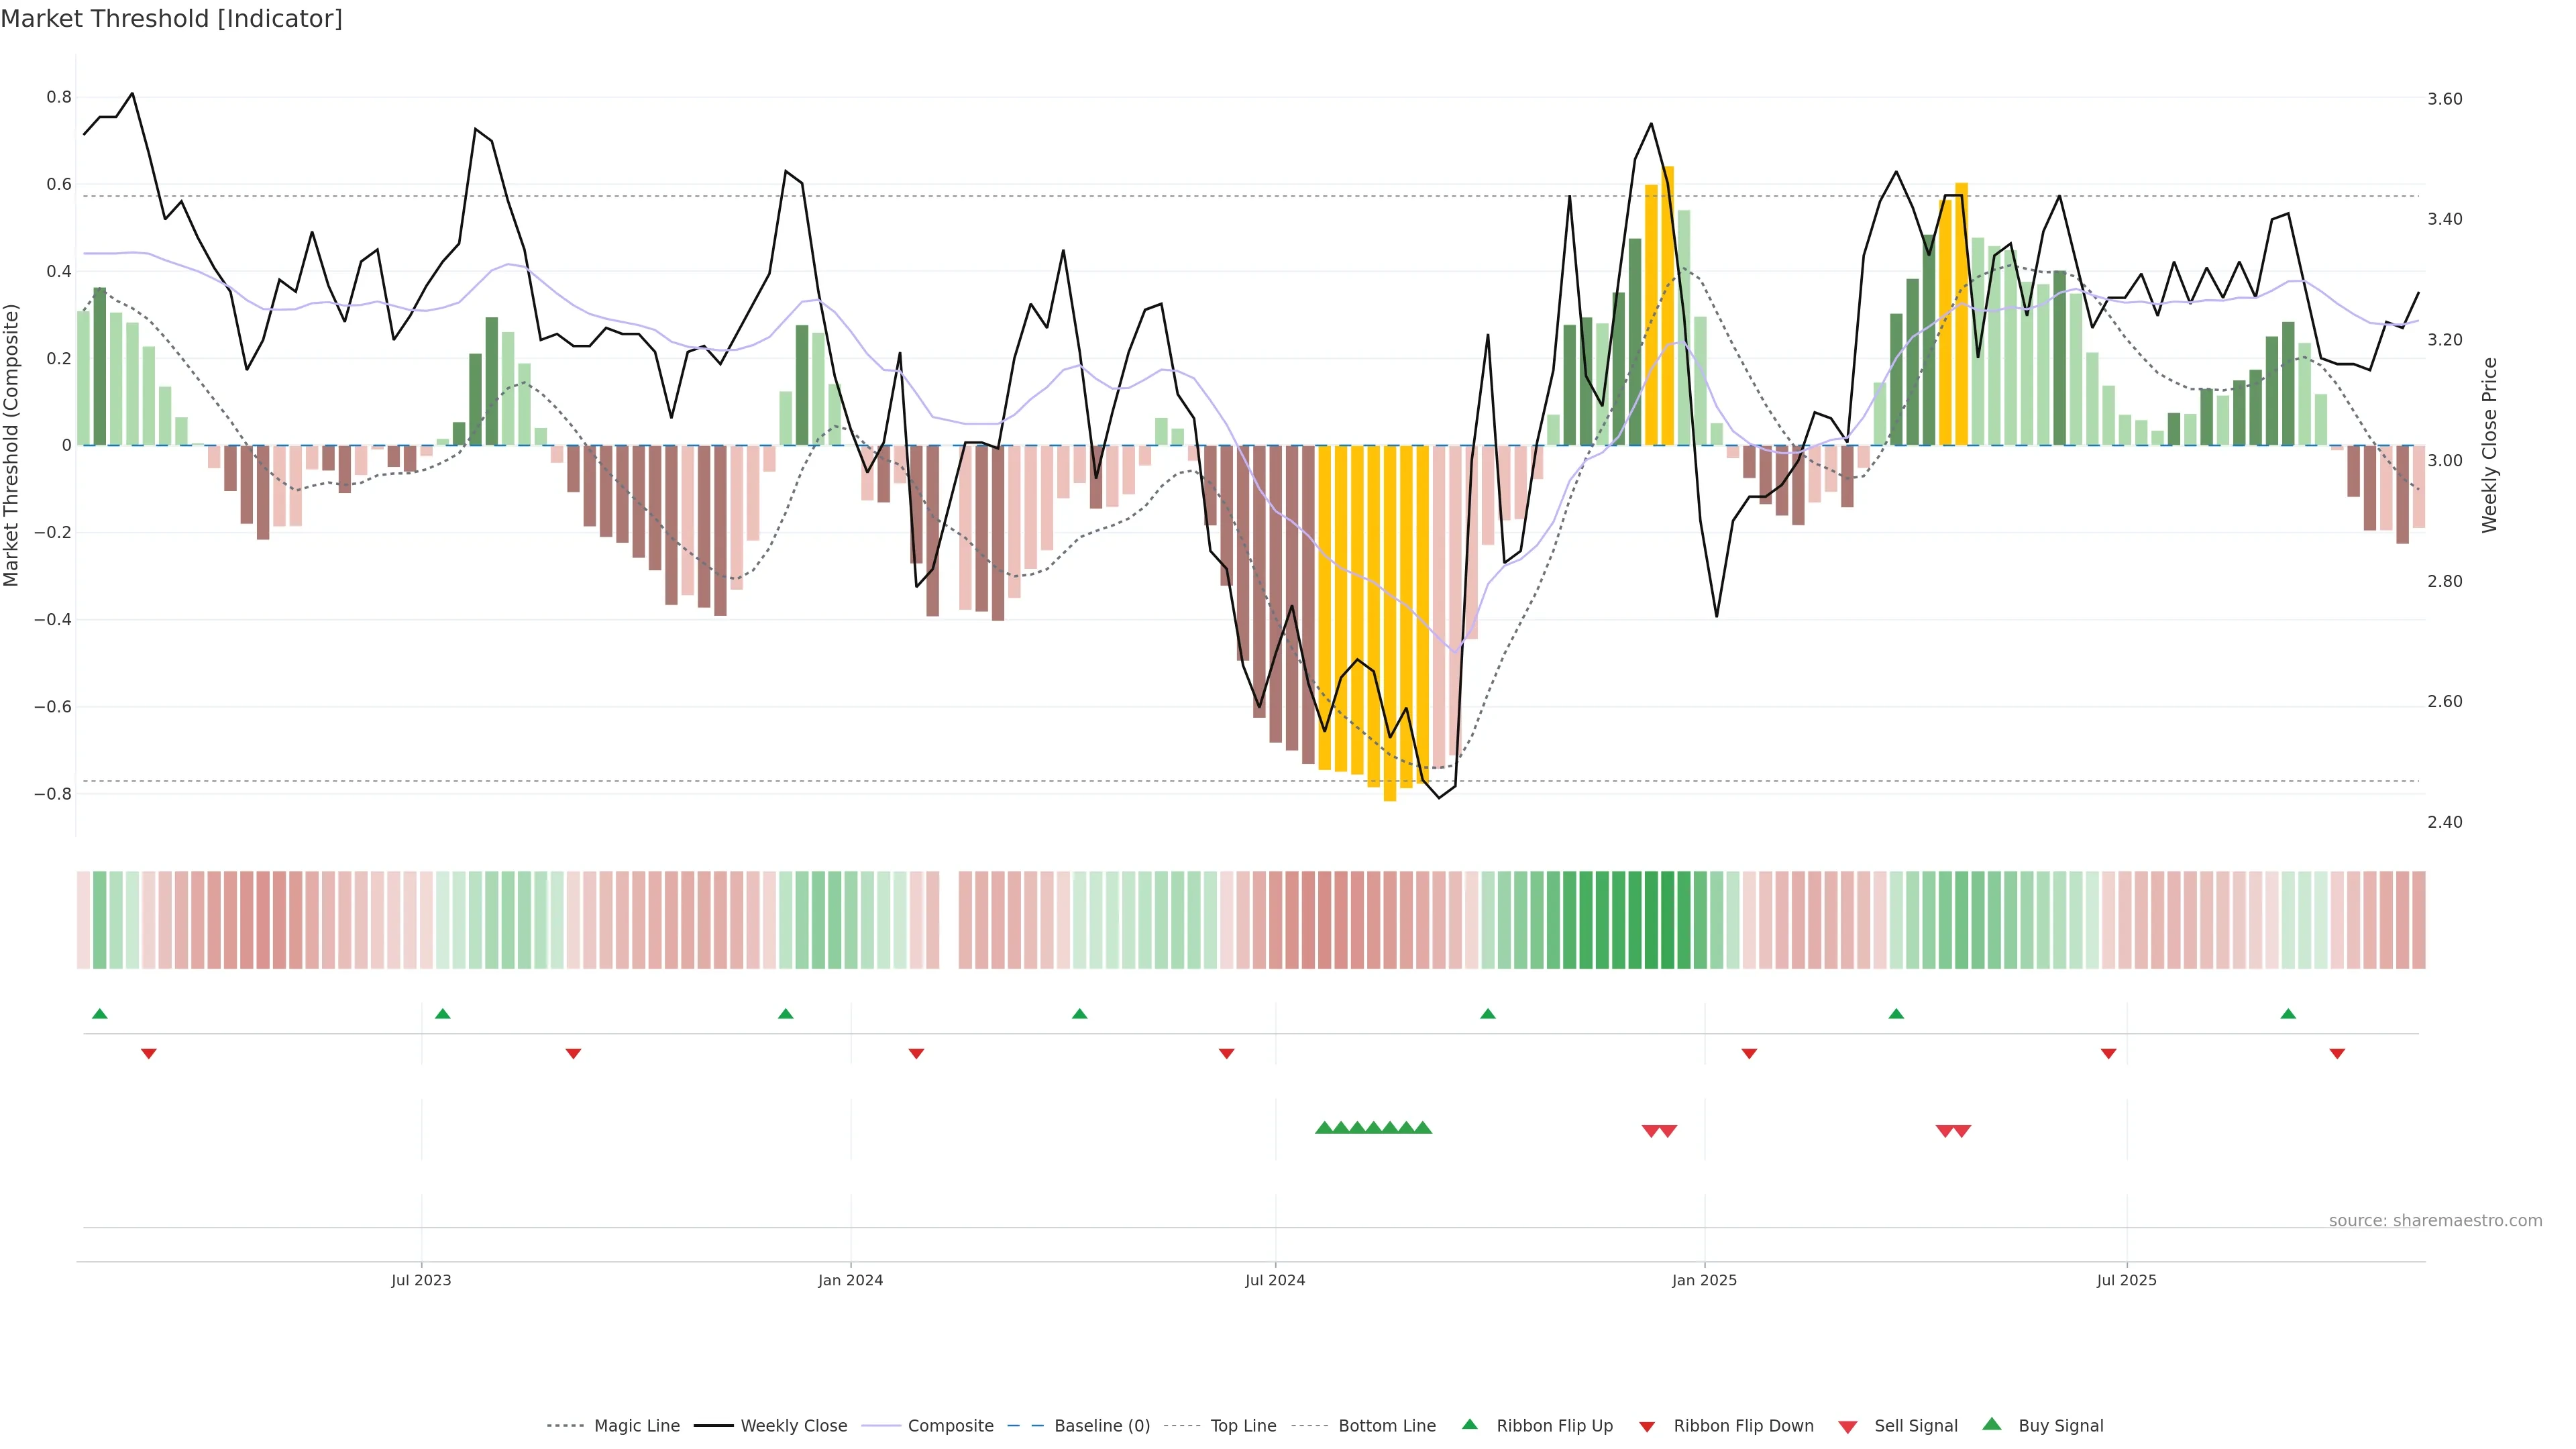
Task: Toggle Top Line legend entry
Action: (1243, 1426)
